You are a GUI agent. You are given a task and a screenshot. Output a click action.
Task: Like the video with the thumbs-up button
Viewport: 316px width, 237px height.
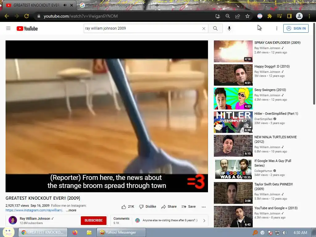tap(128, 206)
